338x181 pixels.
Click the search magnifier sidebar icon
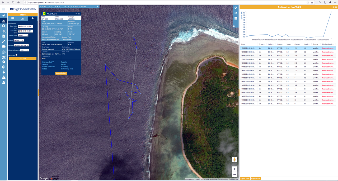4,26
